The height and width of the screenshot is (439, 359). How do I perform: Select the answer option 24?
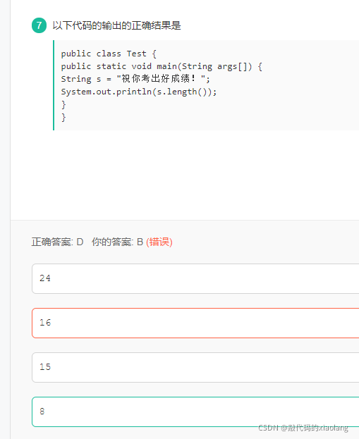(x=195, y=278)
